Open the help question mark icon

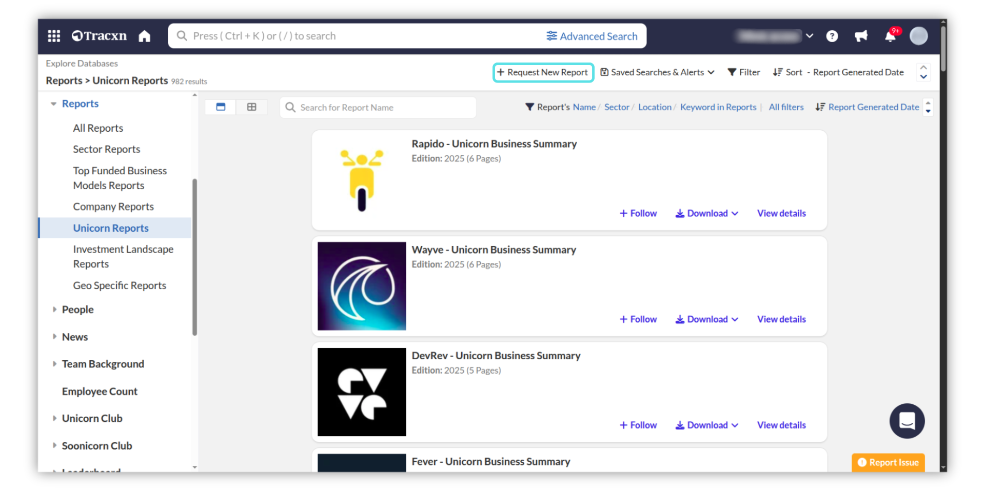832,36
